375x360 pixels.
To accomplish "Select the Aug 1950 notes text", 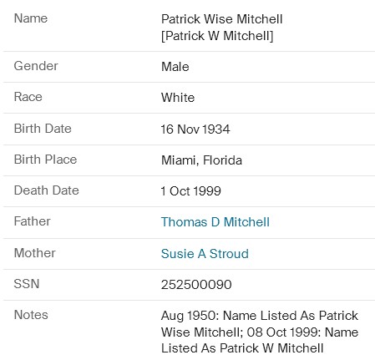I will (260, 332).
